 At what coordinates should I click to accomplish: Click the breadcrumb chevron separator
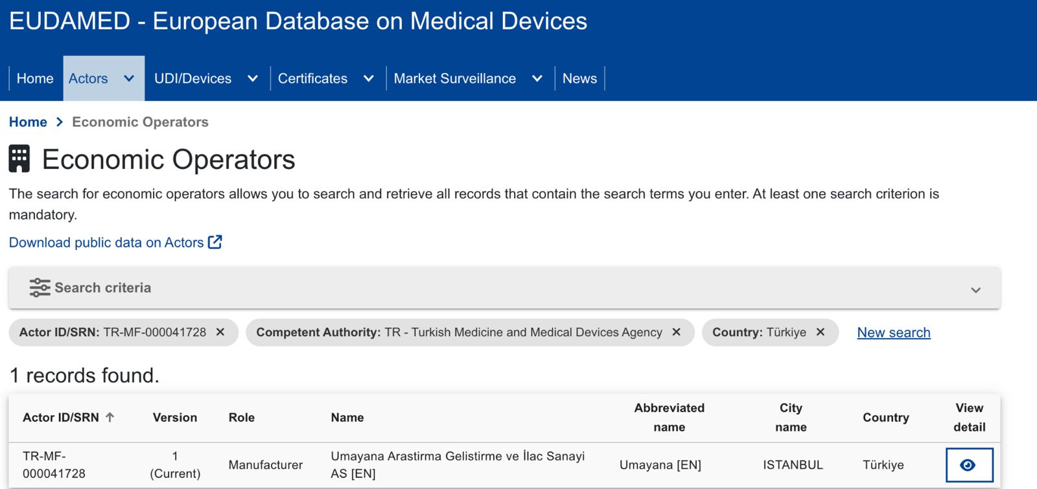tap(60, 122)
